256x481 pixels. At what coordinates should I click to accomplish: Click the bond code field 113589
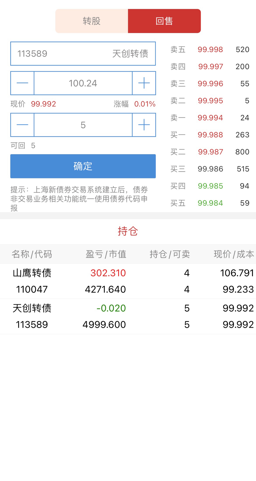(83, 53)
